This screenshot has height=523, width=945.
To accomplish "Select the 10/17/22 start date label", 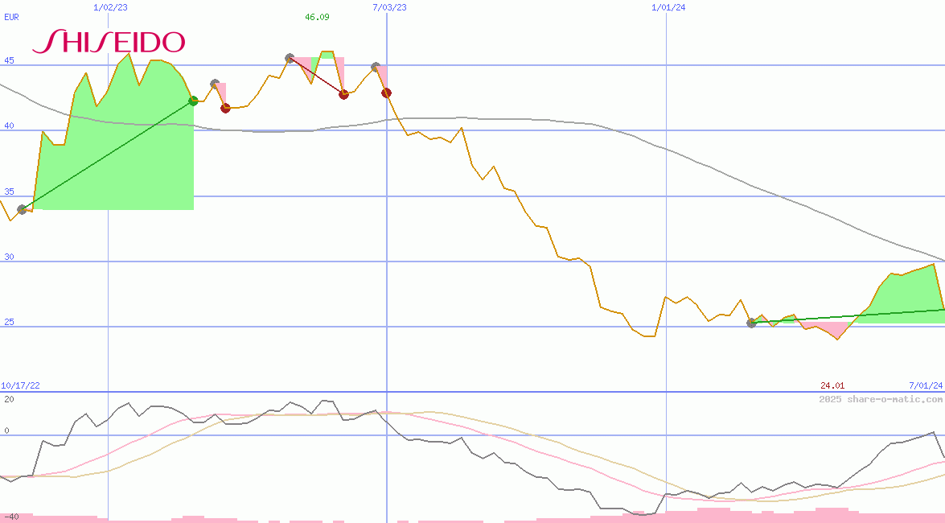I will [20, 385].
